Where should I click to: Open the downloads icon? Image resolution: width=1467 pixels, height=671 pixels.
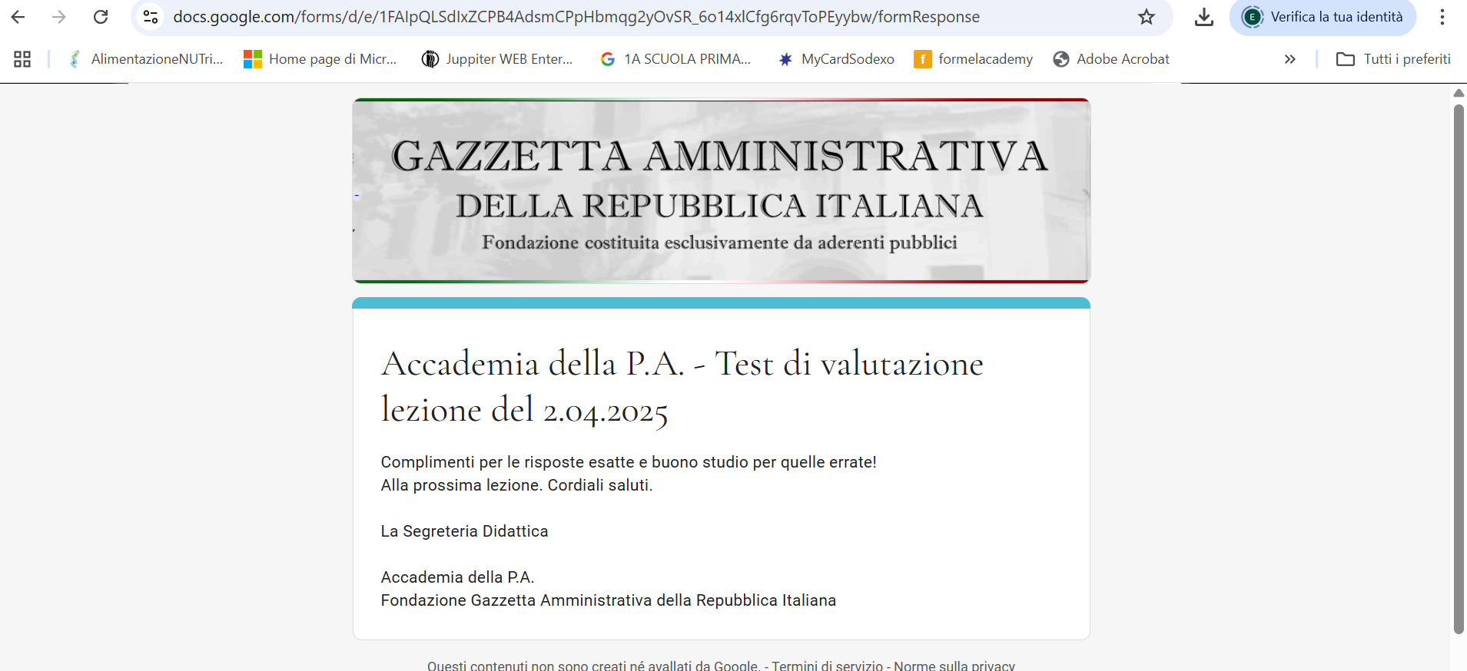(x=1203, y=17)
